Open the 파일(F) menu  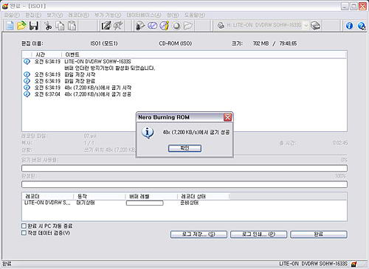(x=12, y=15)
